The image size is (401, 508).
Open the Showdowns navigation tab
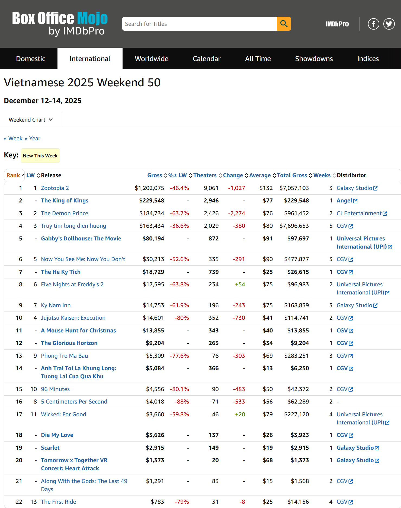tap(314, 59)
